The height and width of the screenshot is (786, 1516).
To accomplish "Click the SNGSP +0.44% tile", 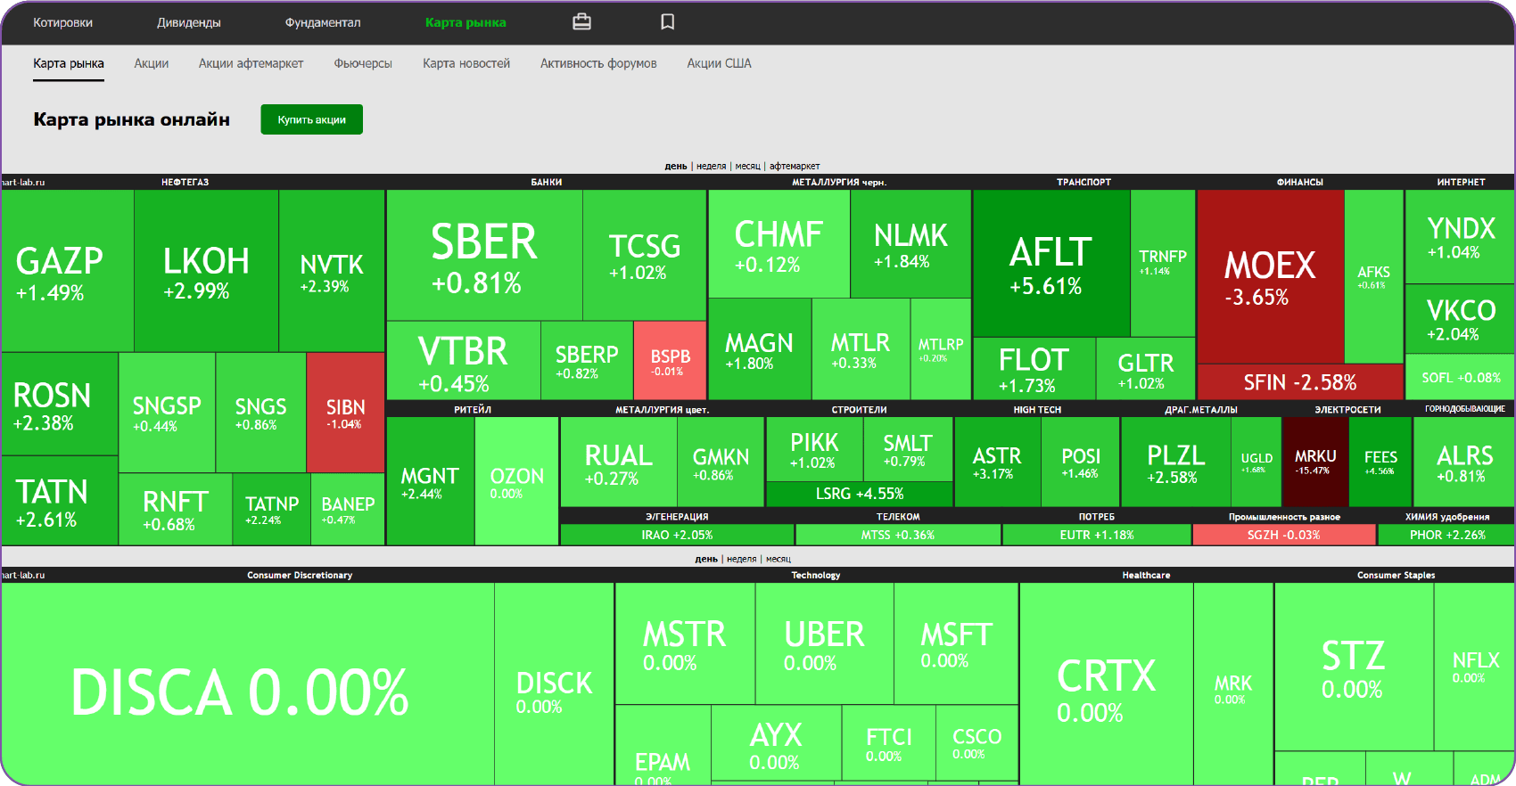I will (x=167, y=413).
